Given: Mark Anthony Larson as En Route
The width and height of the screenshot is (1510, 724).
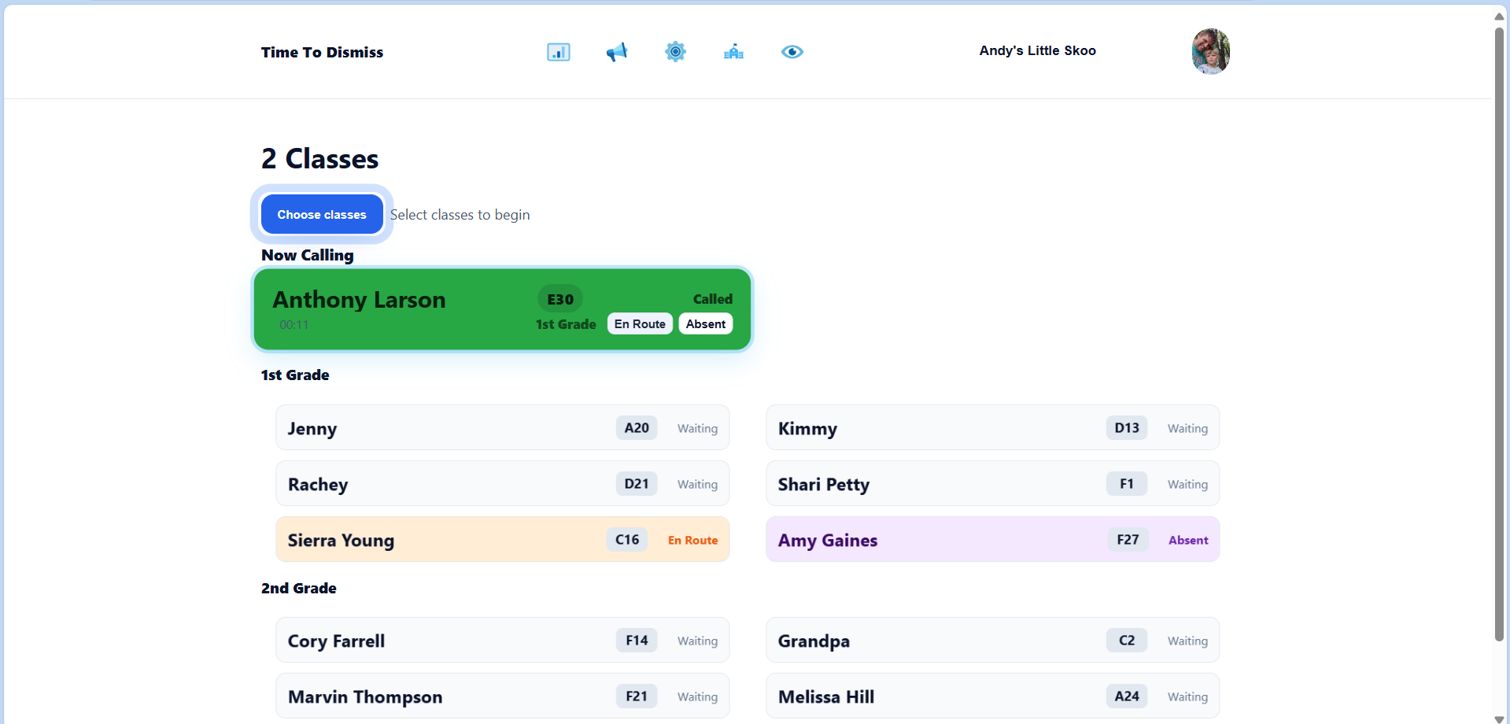Looking at the screenshot, I should click(640, 324).
